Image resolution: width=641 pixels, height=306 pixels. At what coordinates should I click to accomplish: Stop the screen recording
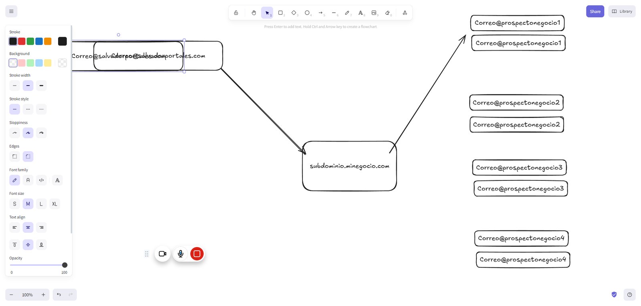(197, 254)
